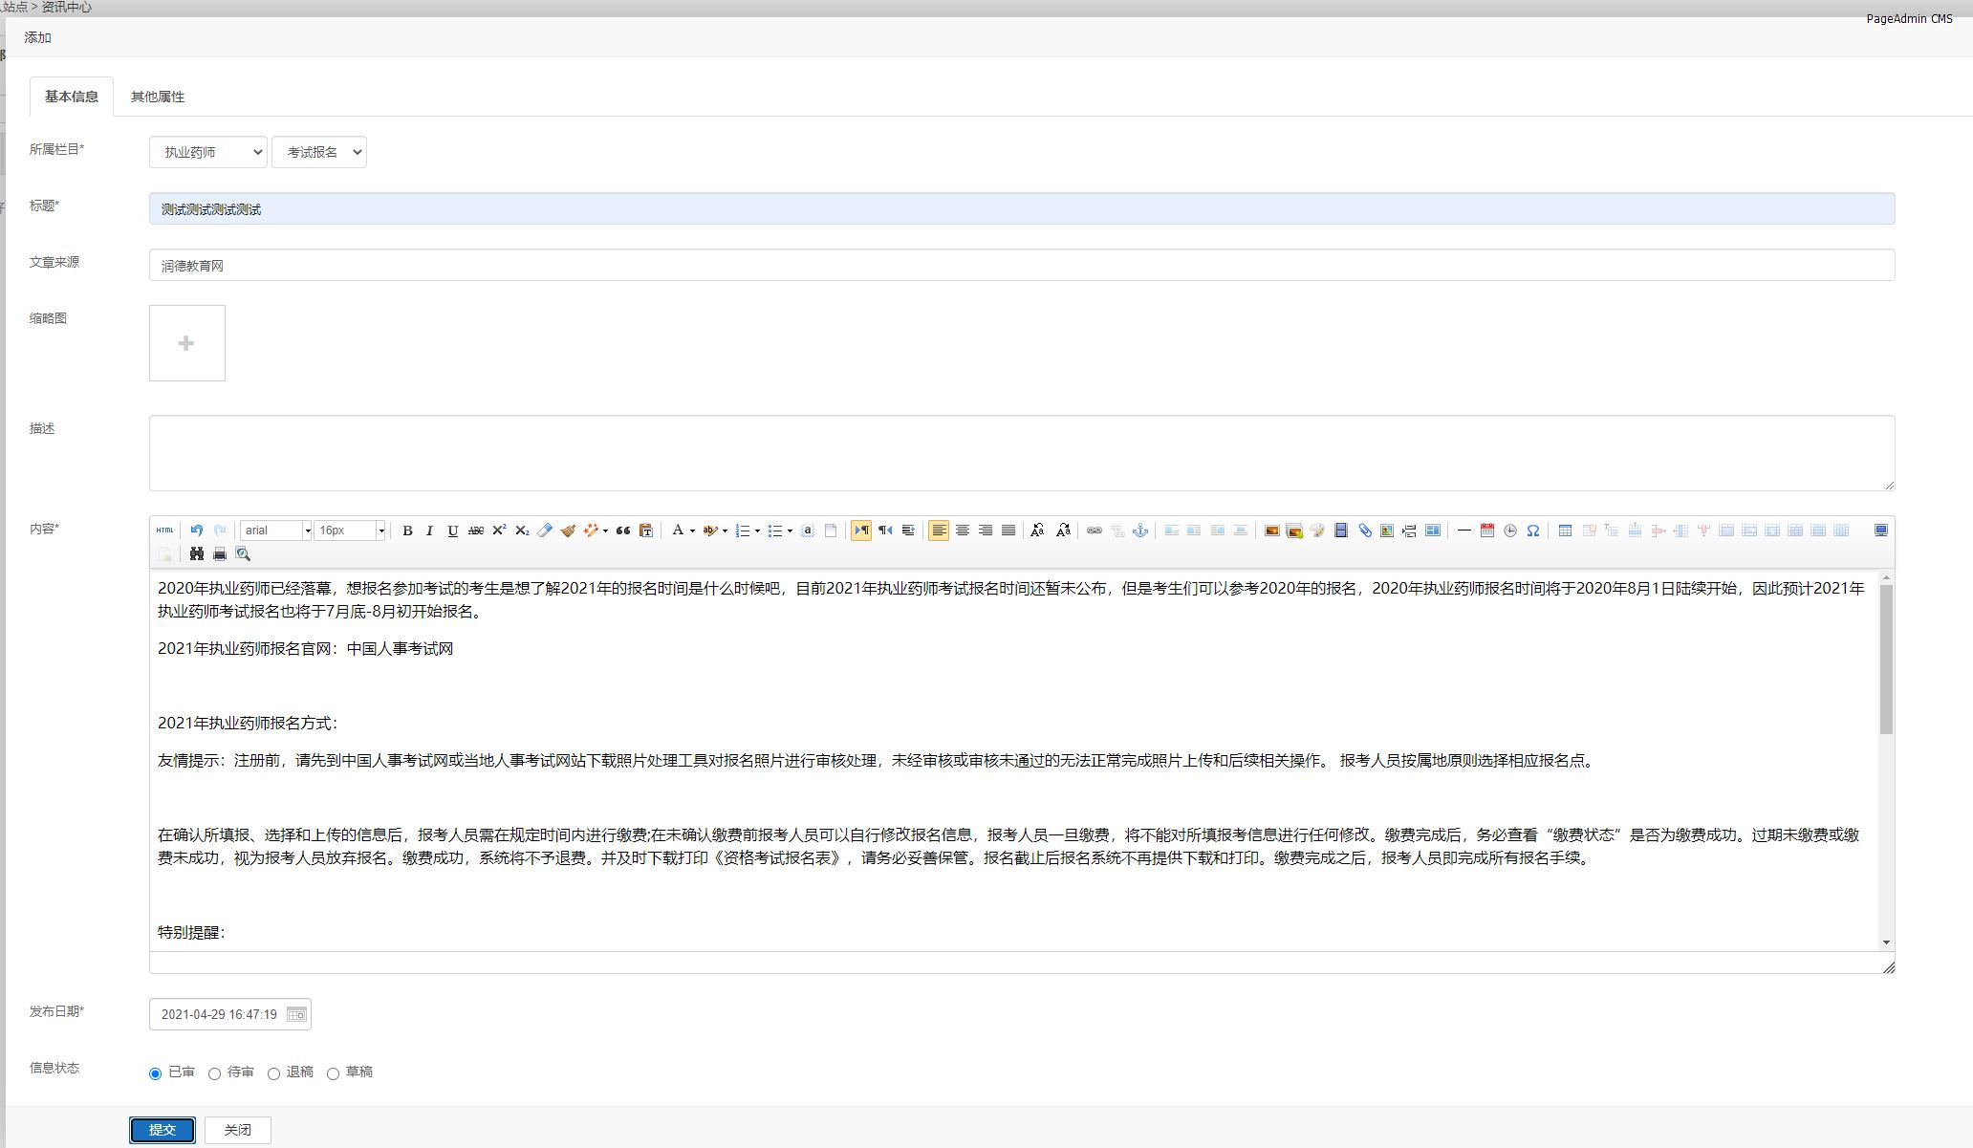Click the blockquote icon
This screenshot has width=1973, height=1148.
coord(622,531)
